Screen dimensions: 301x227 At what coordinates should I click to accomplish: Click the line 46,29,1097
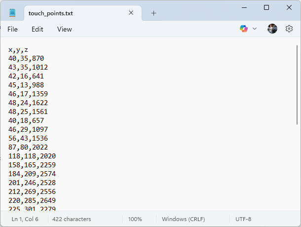point(28,129)
